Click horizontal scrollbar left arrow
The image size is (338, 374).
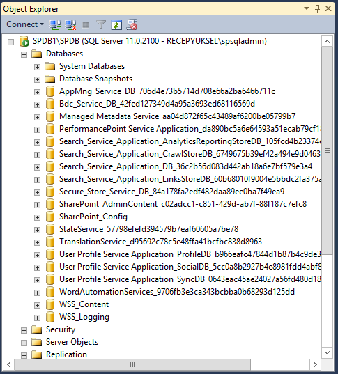click(9, 364)
